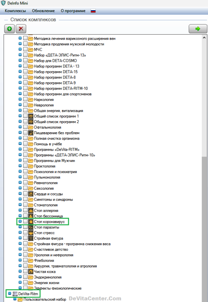Click the folder icon of Энергия жизни
208x302 pixels.
(31, 283)
